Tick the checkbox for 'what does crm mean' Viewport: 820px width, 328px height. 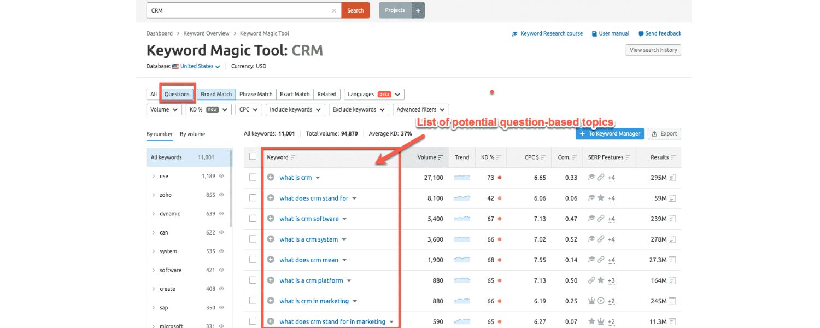click(x=253, y=260)
